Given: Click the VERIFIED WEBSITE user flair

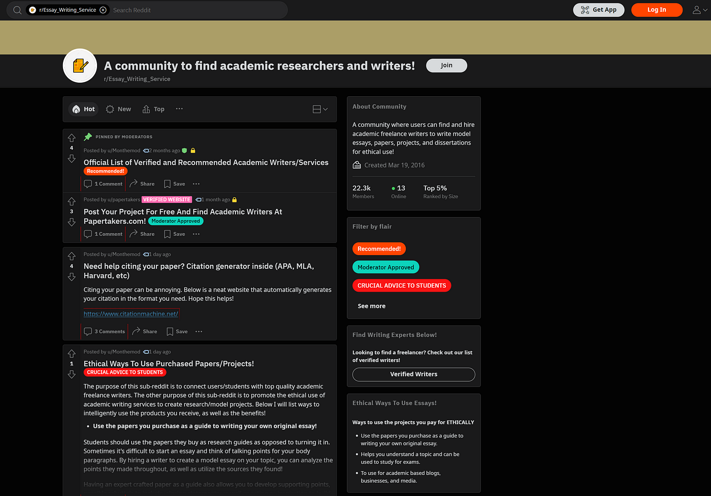Looking at the screenshot, I should point(167,200).
